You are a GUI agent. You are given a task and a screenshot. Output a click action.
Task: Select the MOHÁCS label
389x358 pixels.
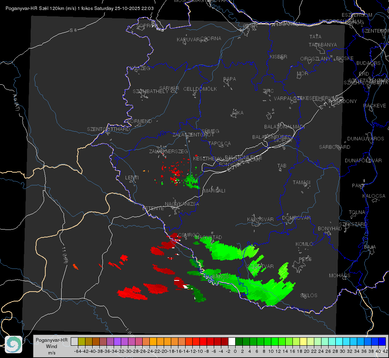[x=339, y=276]
